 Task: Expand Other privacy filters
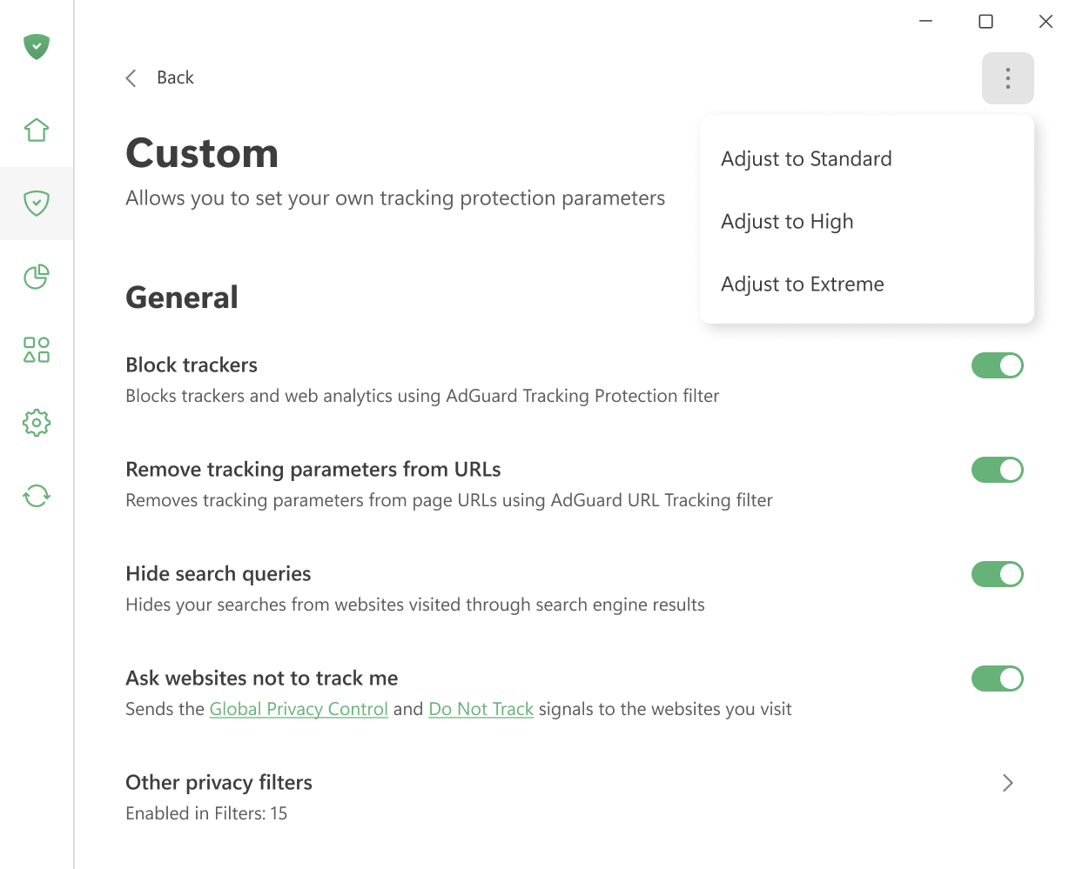1007,783
